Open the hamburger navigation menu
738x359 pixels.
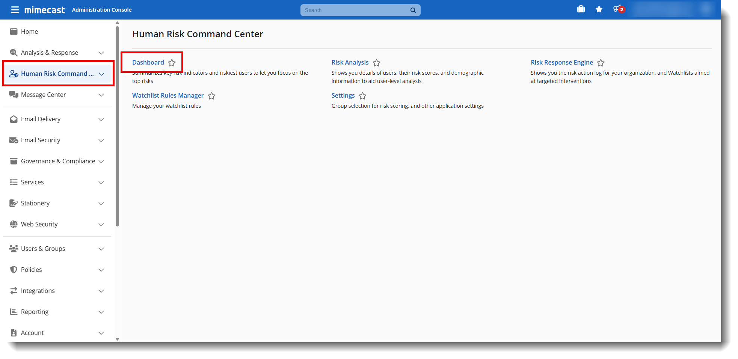coord(15,10)
